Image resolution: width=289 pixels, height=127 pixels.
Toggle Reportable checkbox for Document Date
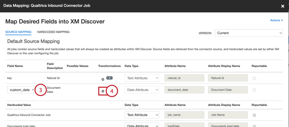tap(254, 90)
